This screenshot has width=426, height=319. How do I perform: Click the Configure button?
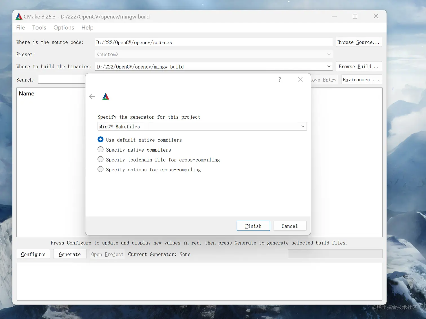click(x=33, y=254)
